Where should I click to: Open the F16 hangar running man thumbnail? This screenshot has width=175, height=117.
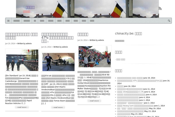pos(58,62)
